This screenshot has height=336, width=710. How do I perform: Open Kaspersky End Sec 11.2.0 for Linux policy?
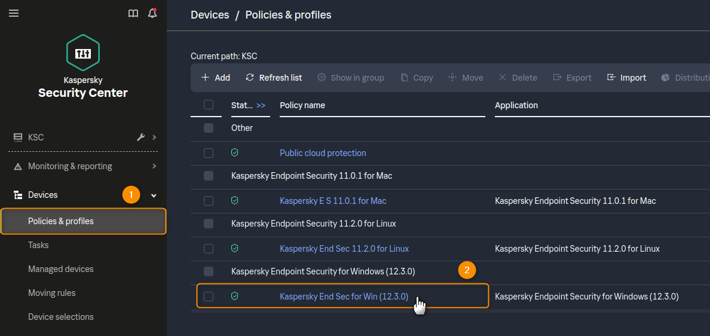(x=344, y=249)
